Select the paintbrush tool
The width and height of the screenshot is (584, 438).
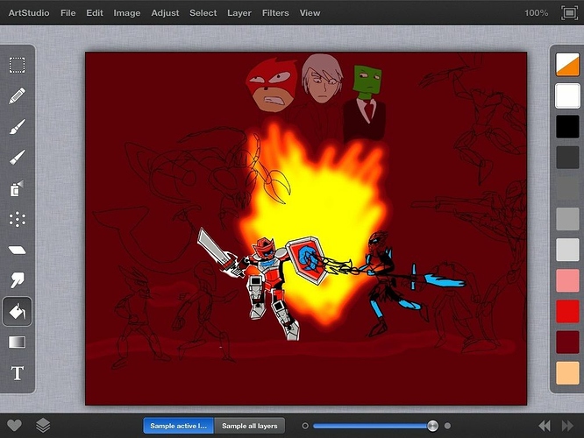pos(18,126)
